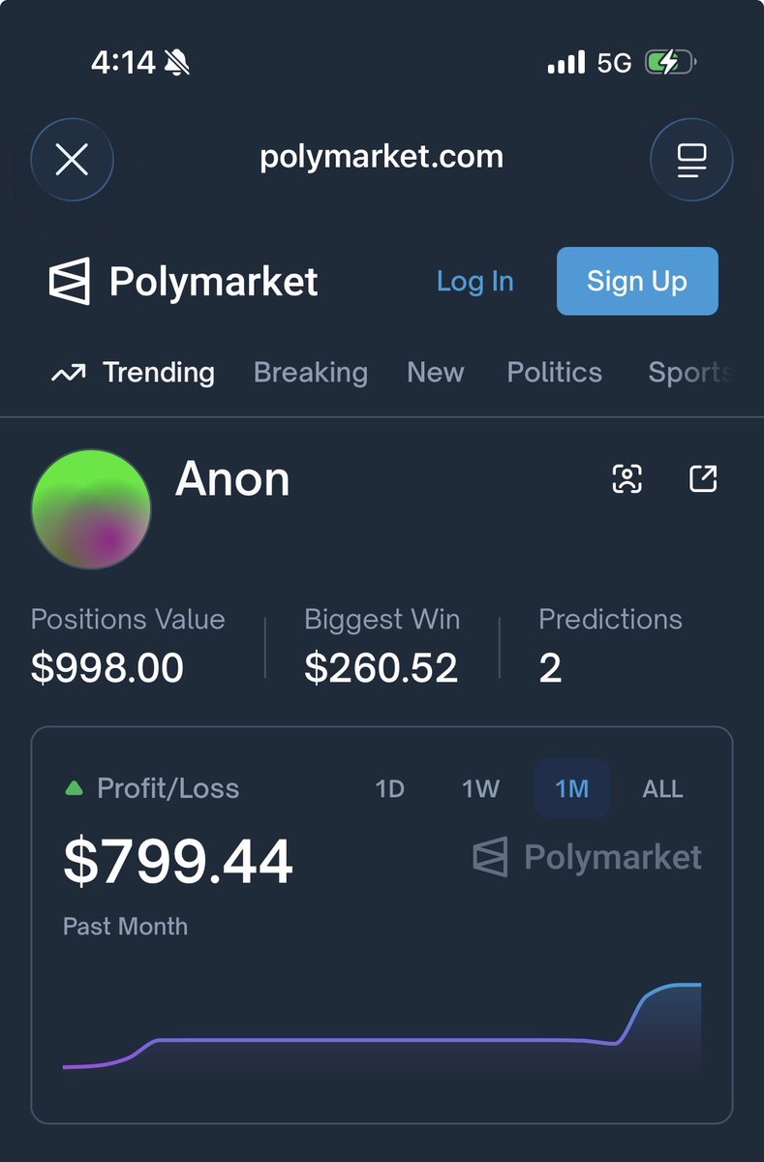Switch to the Breaking tab
Image resolution: width=764 pixels, height=1162 pixels.
pyautogui.click(x=311, y=373)
